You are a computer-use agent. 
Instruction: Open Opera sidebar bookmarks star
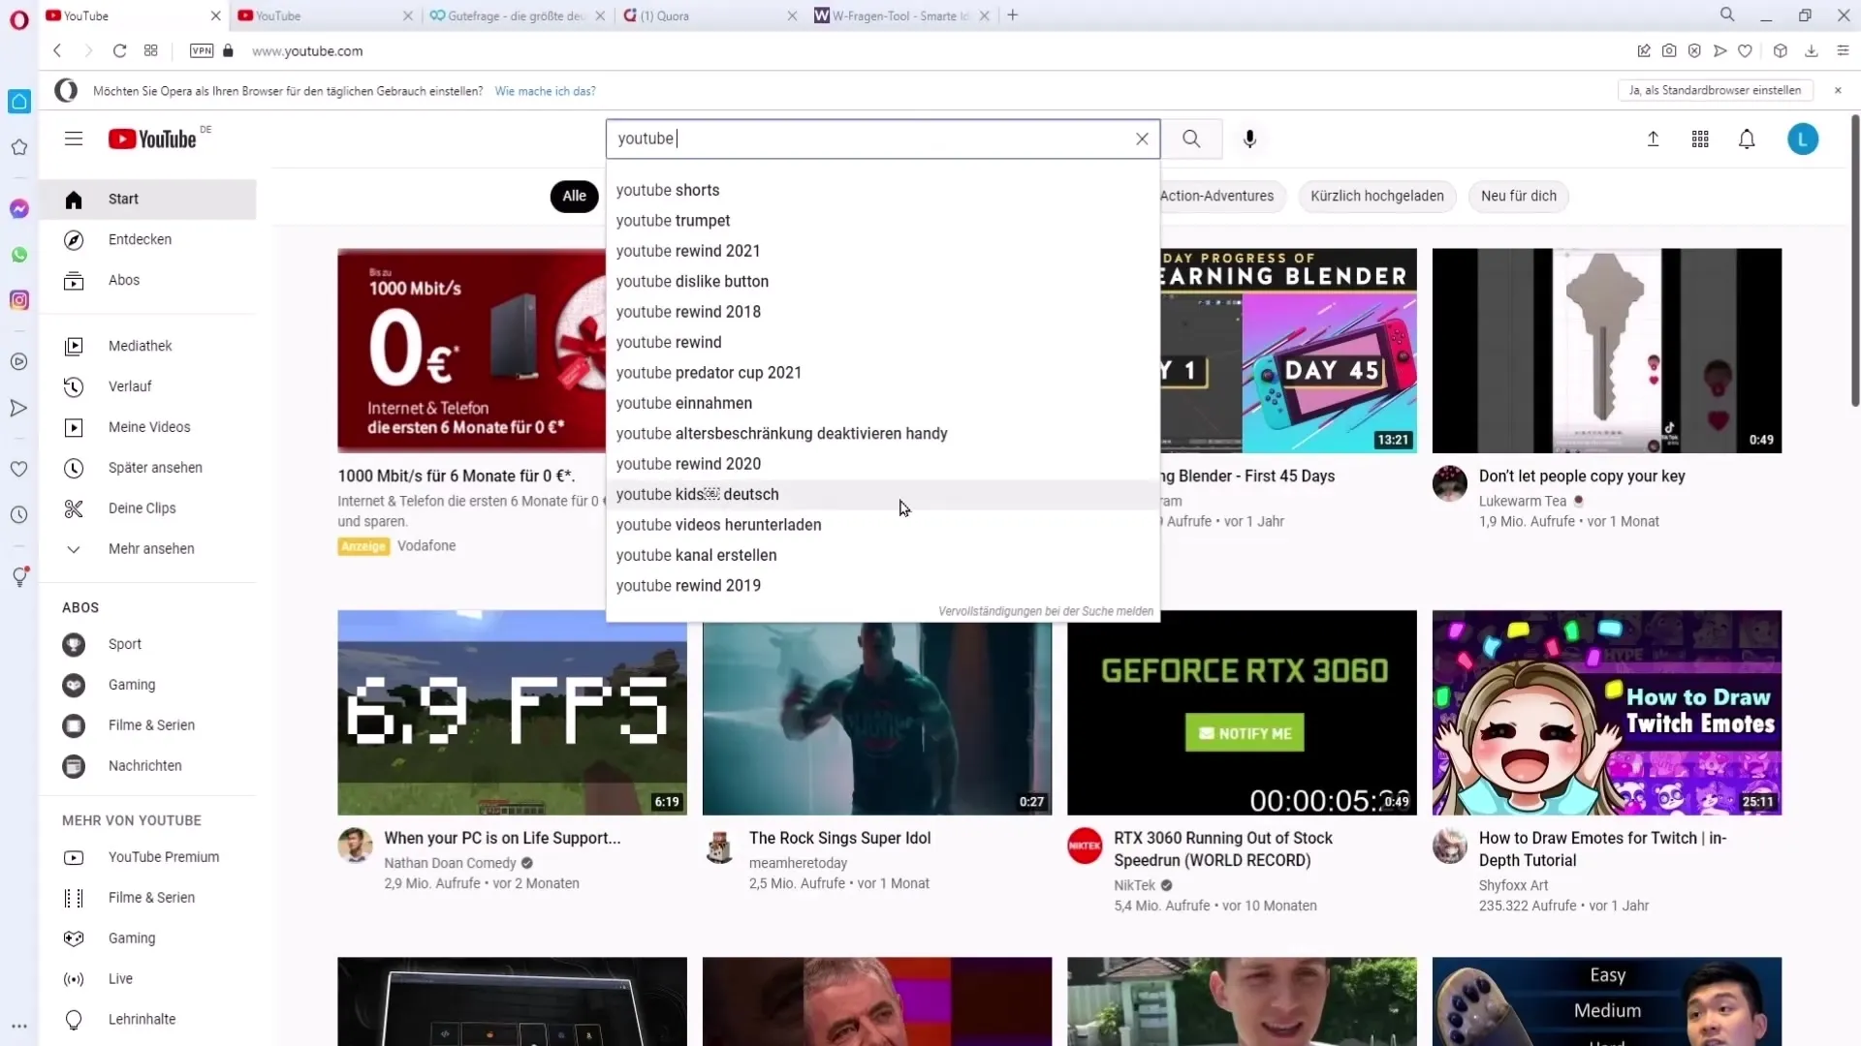click(x=19, y=147)
